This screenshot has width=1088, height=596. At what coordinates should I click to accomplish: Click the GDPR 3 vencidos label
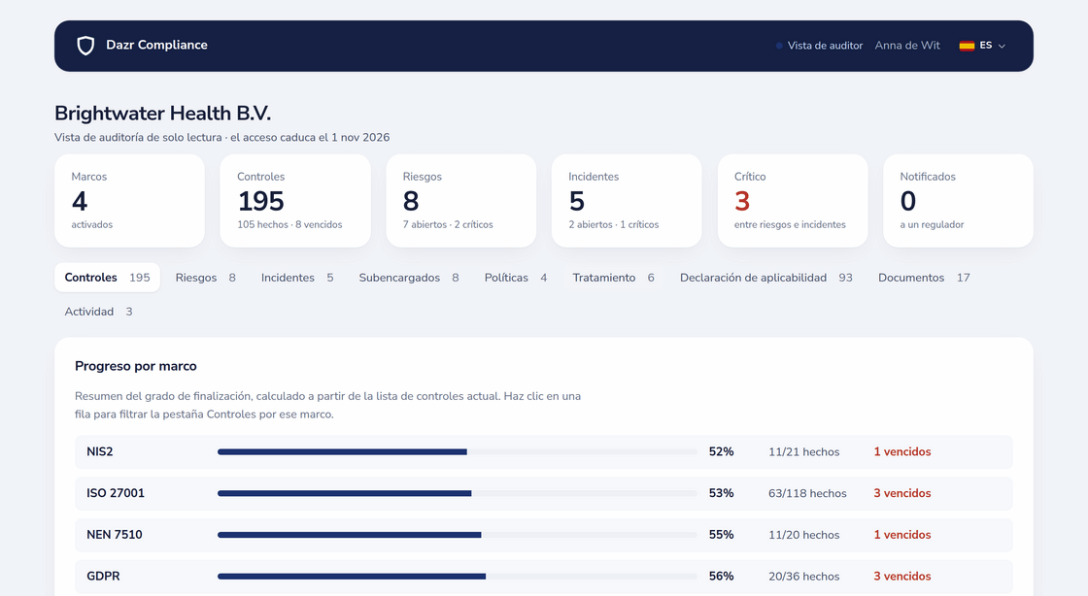click(x=902, y=576)
